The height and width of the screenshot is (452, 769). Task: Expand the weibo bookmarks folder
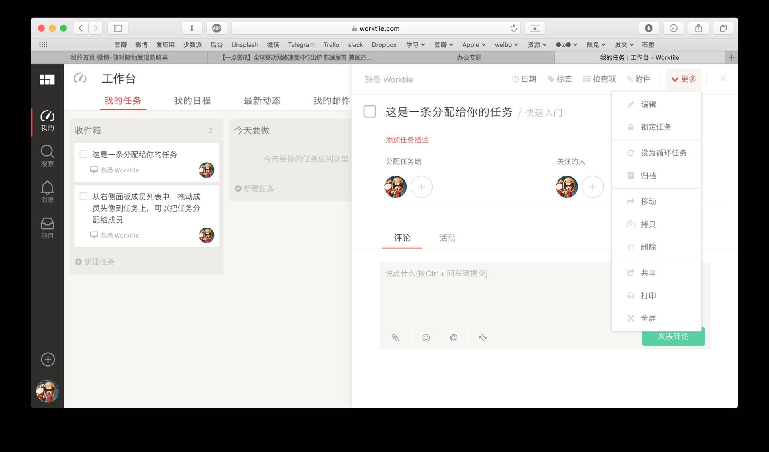point(506,45)
